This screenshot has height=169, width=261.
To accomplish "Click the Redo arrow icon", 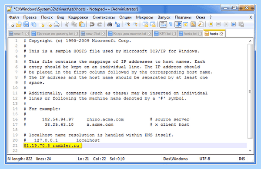I will pyautogui.click(x=100, y=24).
